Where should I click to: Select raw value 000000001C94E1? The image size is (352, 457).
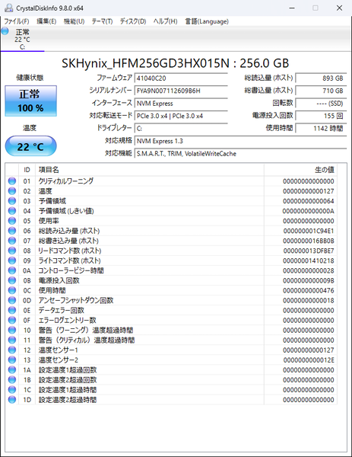(309, 231)
